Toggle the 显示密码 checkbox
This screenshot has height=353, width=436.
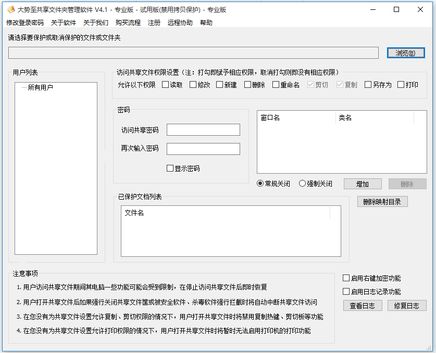170,168
